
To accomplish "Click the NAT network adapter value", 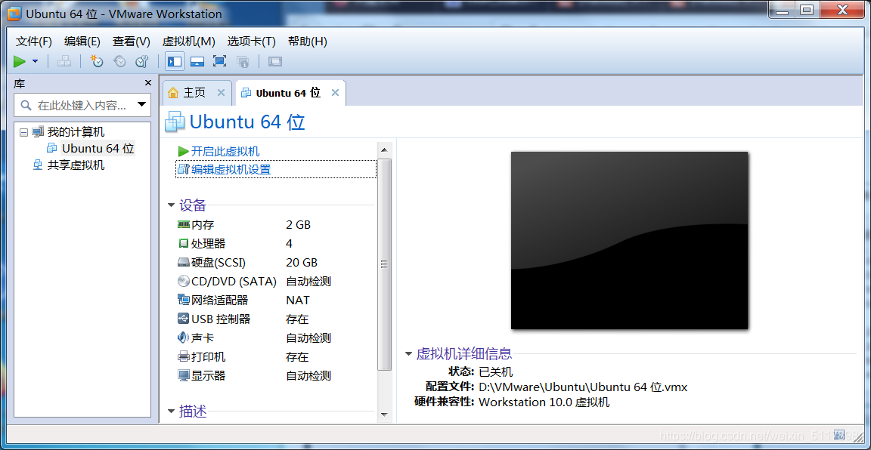I will click(x=298, y=301).
